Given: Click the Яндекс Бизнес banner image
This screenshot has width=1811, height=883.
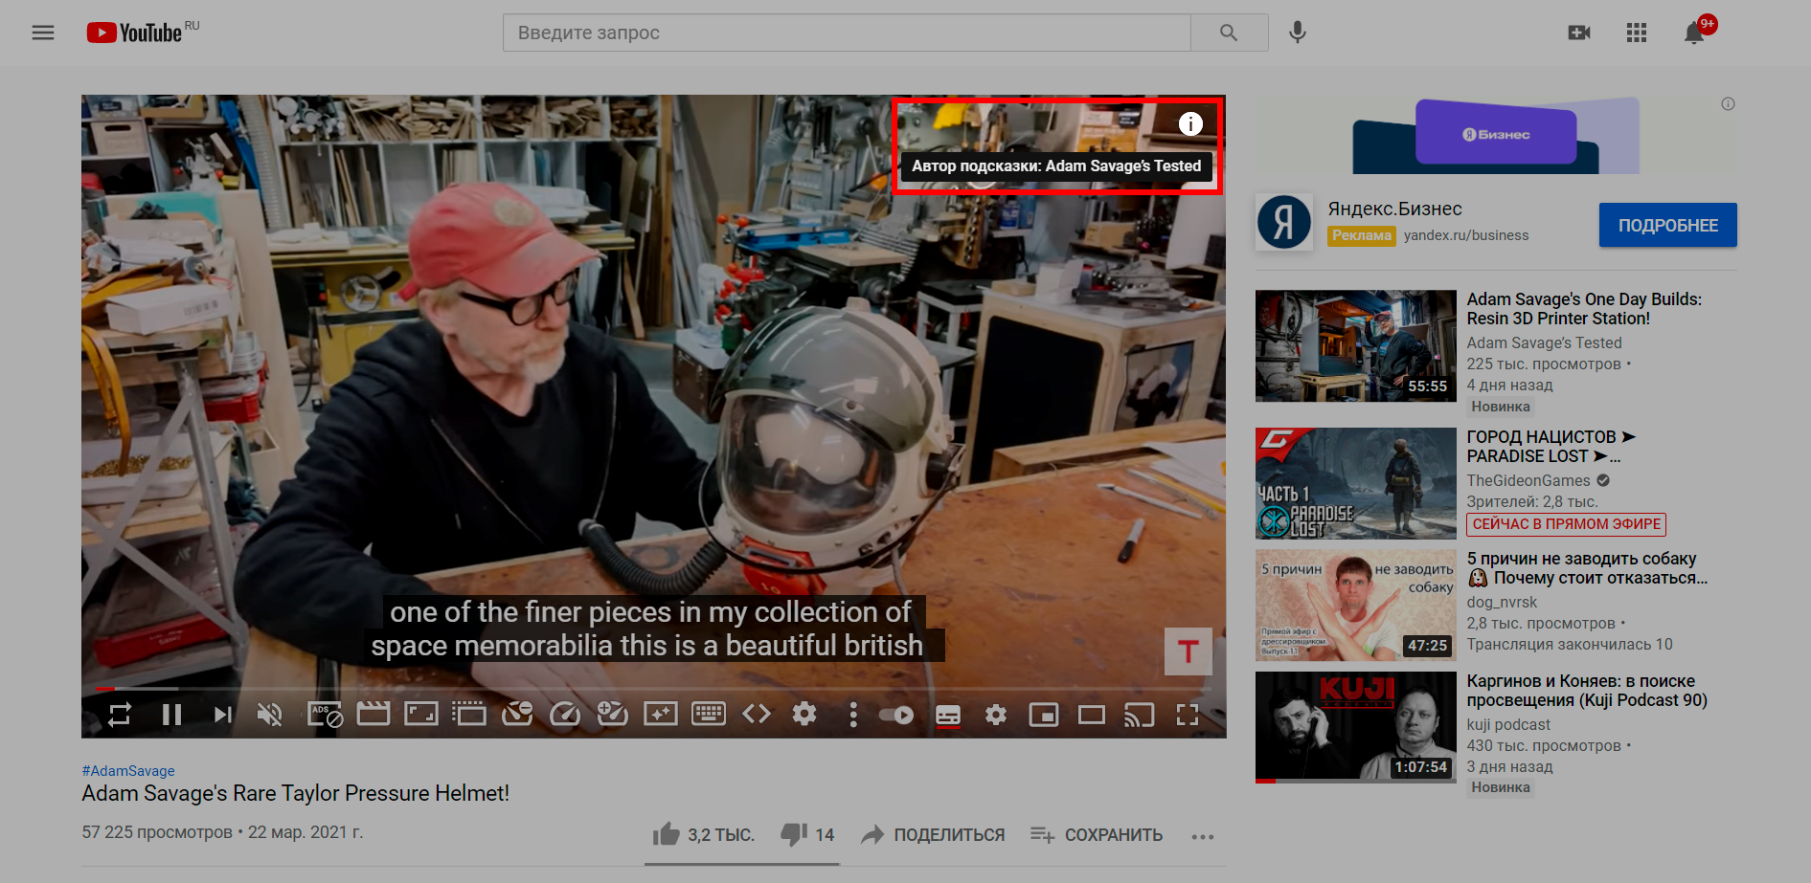Looking at the screenshot, I should (x=1496, y=136).
